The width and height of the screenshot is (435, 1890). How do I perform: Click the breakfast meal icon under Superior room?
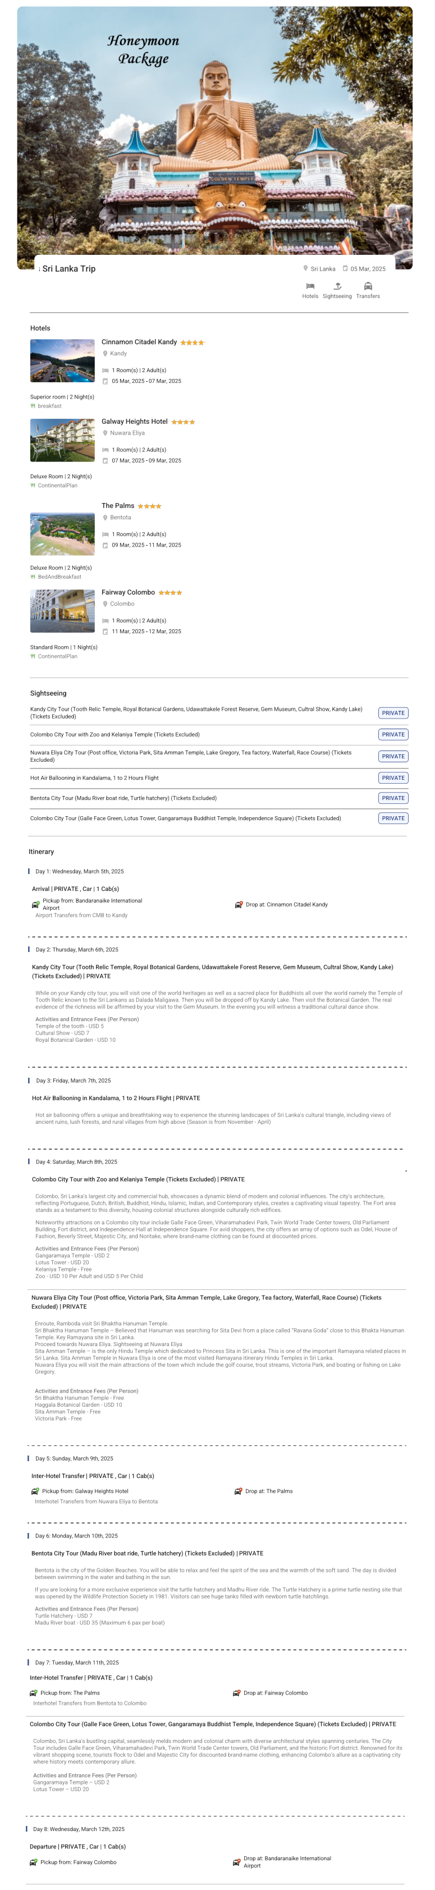[33, 406]
